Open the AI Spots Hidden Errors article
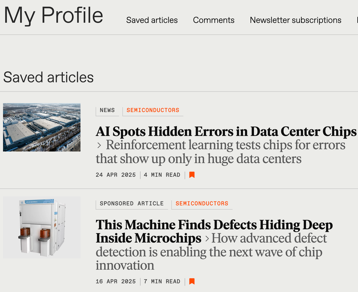The image size is (358, 292). coord(226,131)
